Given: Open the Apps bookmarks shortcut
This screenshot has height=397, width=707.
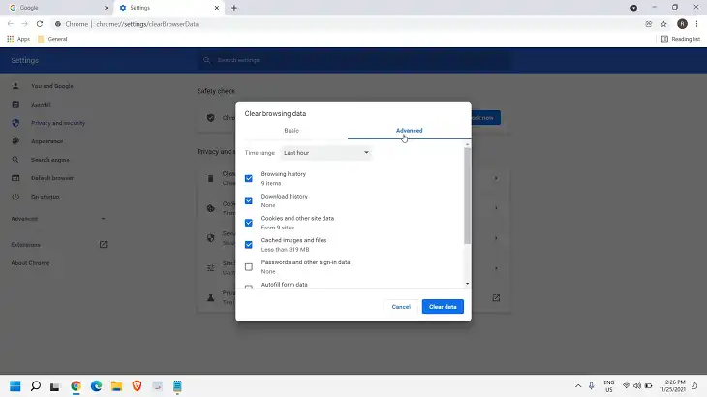Looking at the screenshot, I should pyautogui.click(x=18, y=39).
